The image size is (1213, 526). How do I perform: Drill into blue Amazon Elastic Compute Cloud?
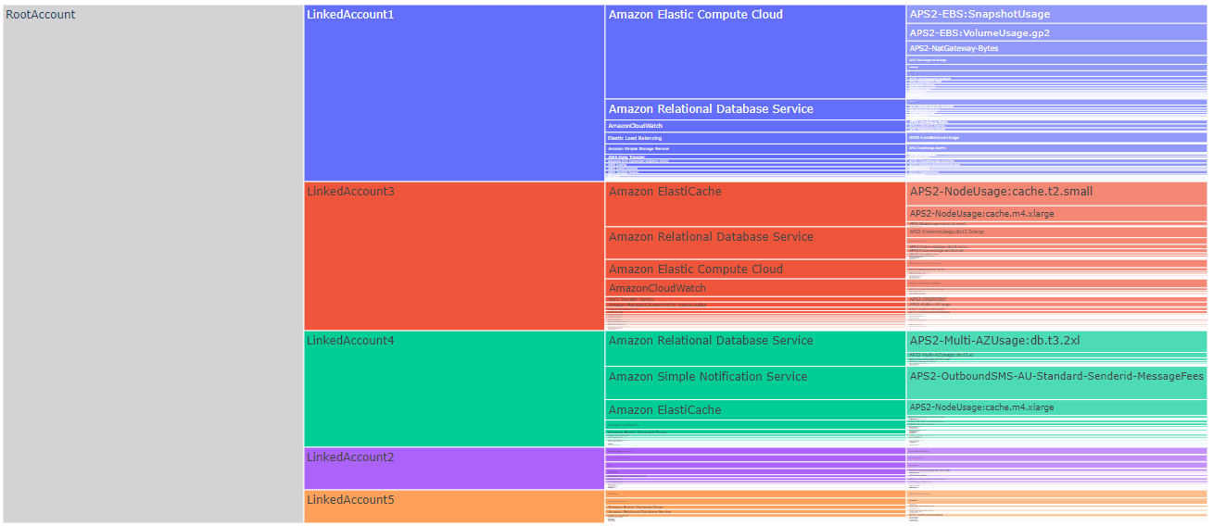pos(755,52)
